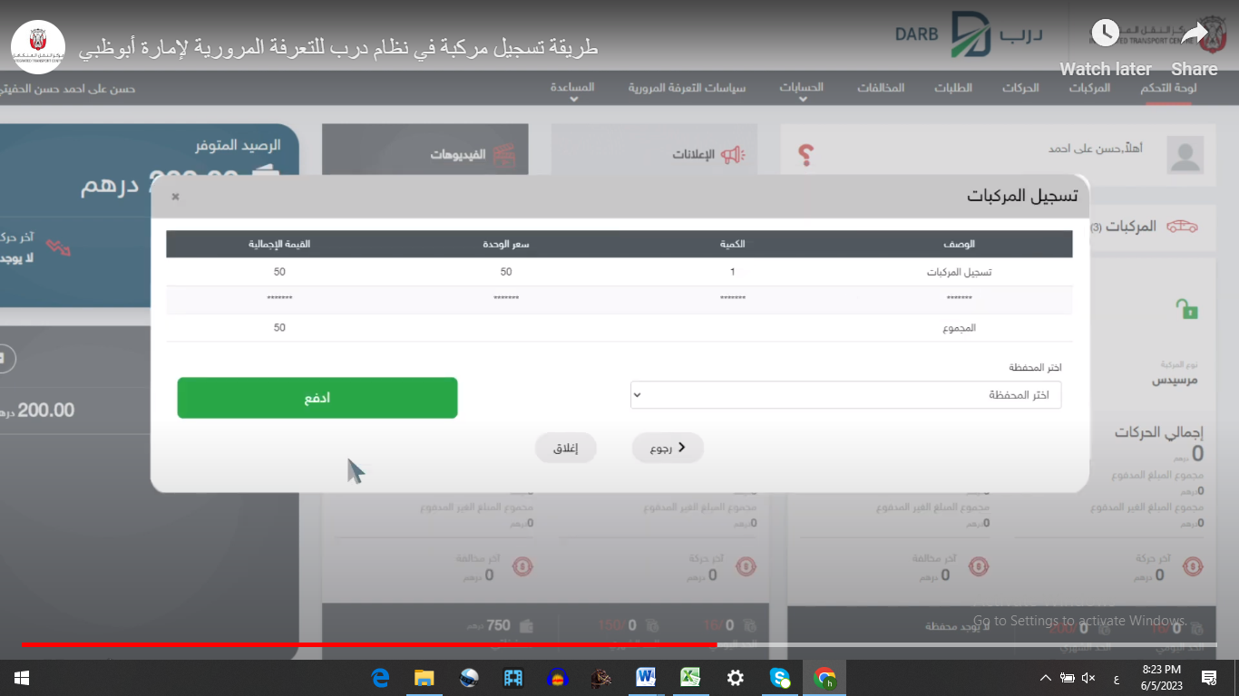Open the notification center icon
Viewport: 1239px width, 696px height.
(1209, 678)
